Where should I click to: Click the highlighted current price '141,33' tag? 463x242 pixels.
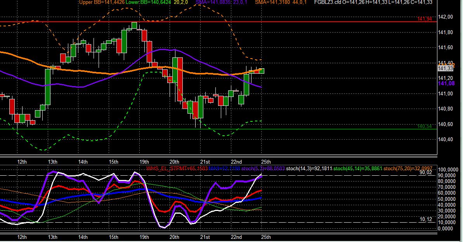pyautogui.click(x=445, y=69)
